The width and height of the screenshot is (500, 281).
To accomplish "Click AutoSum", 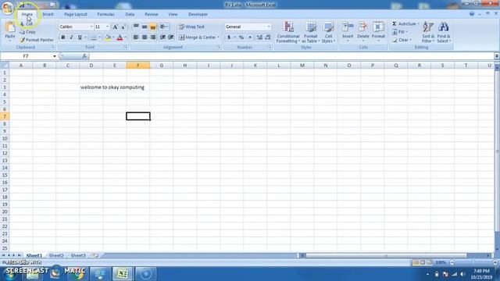I will [404, 24].
